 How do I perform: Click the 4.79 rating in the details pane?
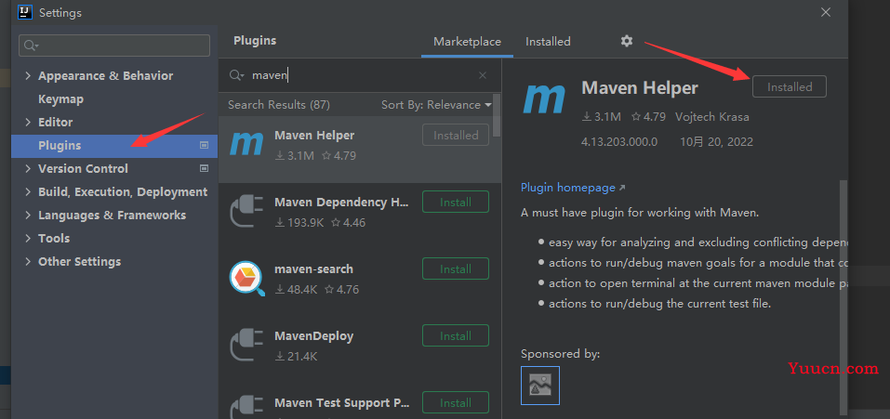coord(647,117)
